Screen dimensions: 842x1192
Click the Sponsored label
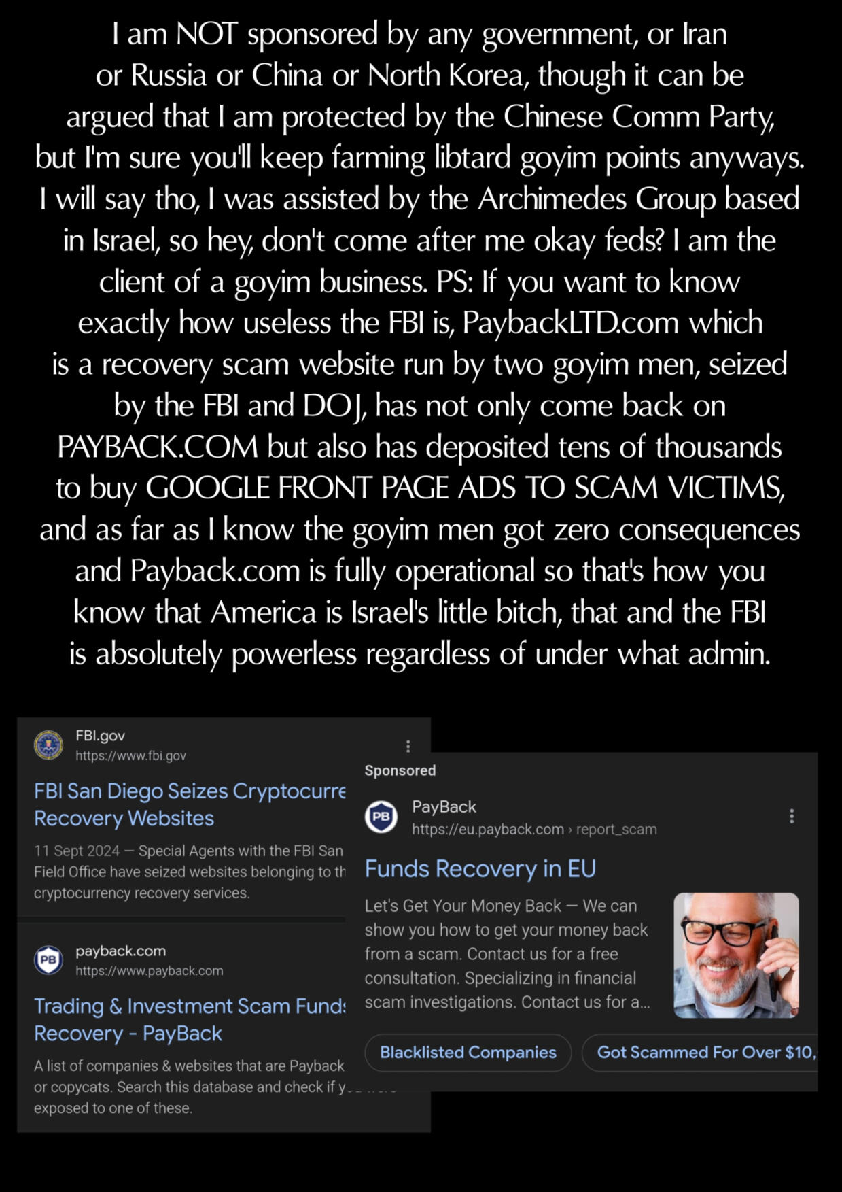coord(400,770)
